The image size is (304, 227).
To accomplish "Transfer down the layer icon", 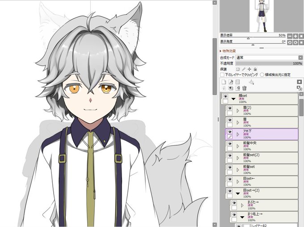I will click(x=224, y=88).
